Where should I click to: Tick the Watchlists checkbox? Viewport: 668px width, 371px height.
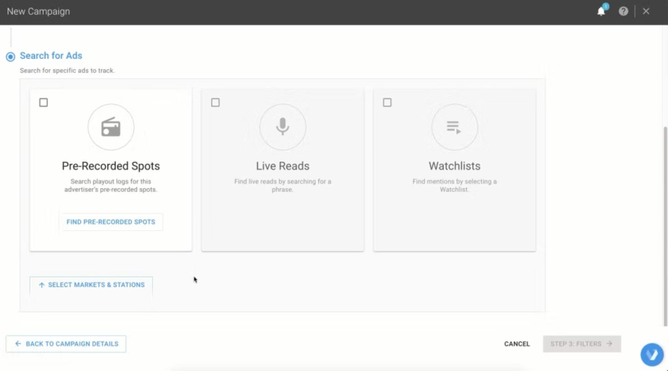click(x=387, y=103)
